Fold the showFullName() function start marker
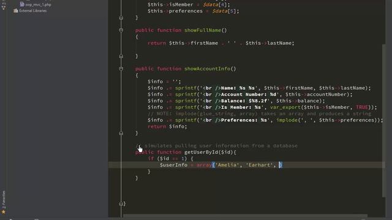 [x=121, y=30]
